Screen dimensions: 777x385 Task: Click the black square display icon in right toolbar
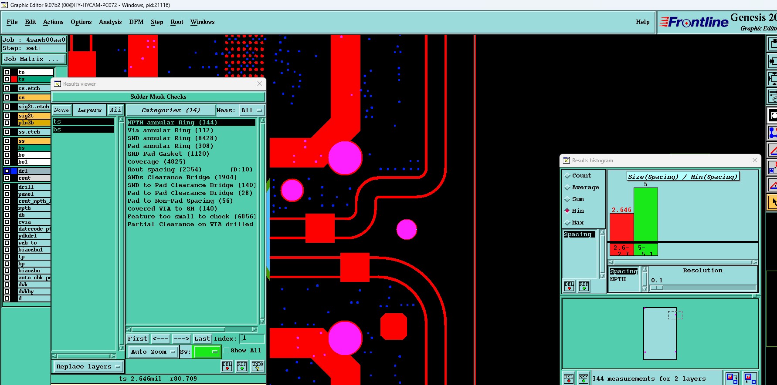tap(773, 115)
